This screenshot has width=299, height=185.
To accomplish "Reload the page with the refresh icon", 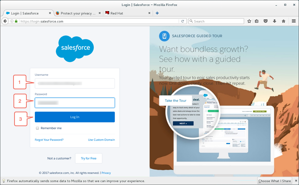I will click(x=183, y=21).
